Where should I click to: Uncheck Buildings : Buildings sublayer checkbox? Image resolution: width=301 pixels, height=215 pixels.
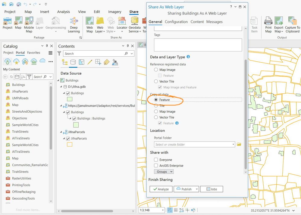(74, 119)
